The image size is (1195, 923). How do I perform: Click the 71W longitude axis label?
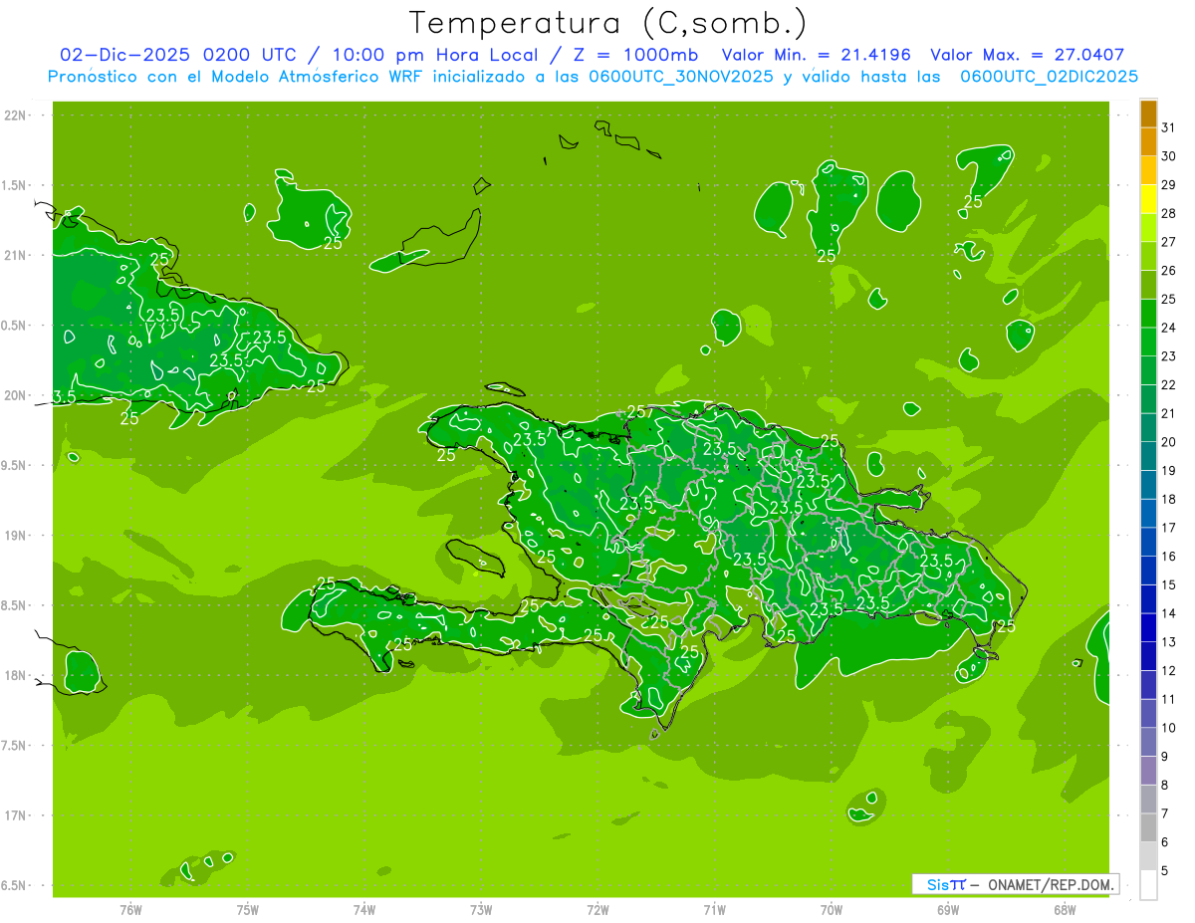(x=714, y=909)
